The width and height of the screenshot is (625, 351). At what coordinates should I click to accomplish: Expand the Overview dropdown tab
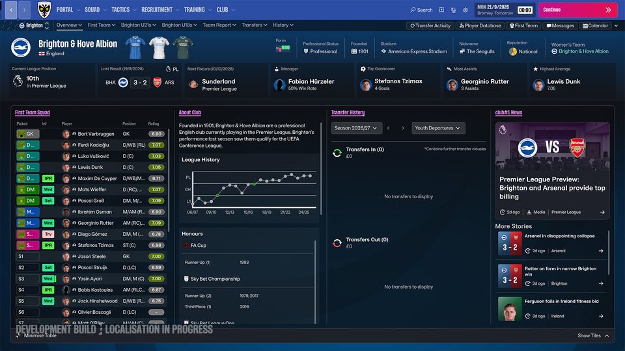point(69,25)
